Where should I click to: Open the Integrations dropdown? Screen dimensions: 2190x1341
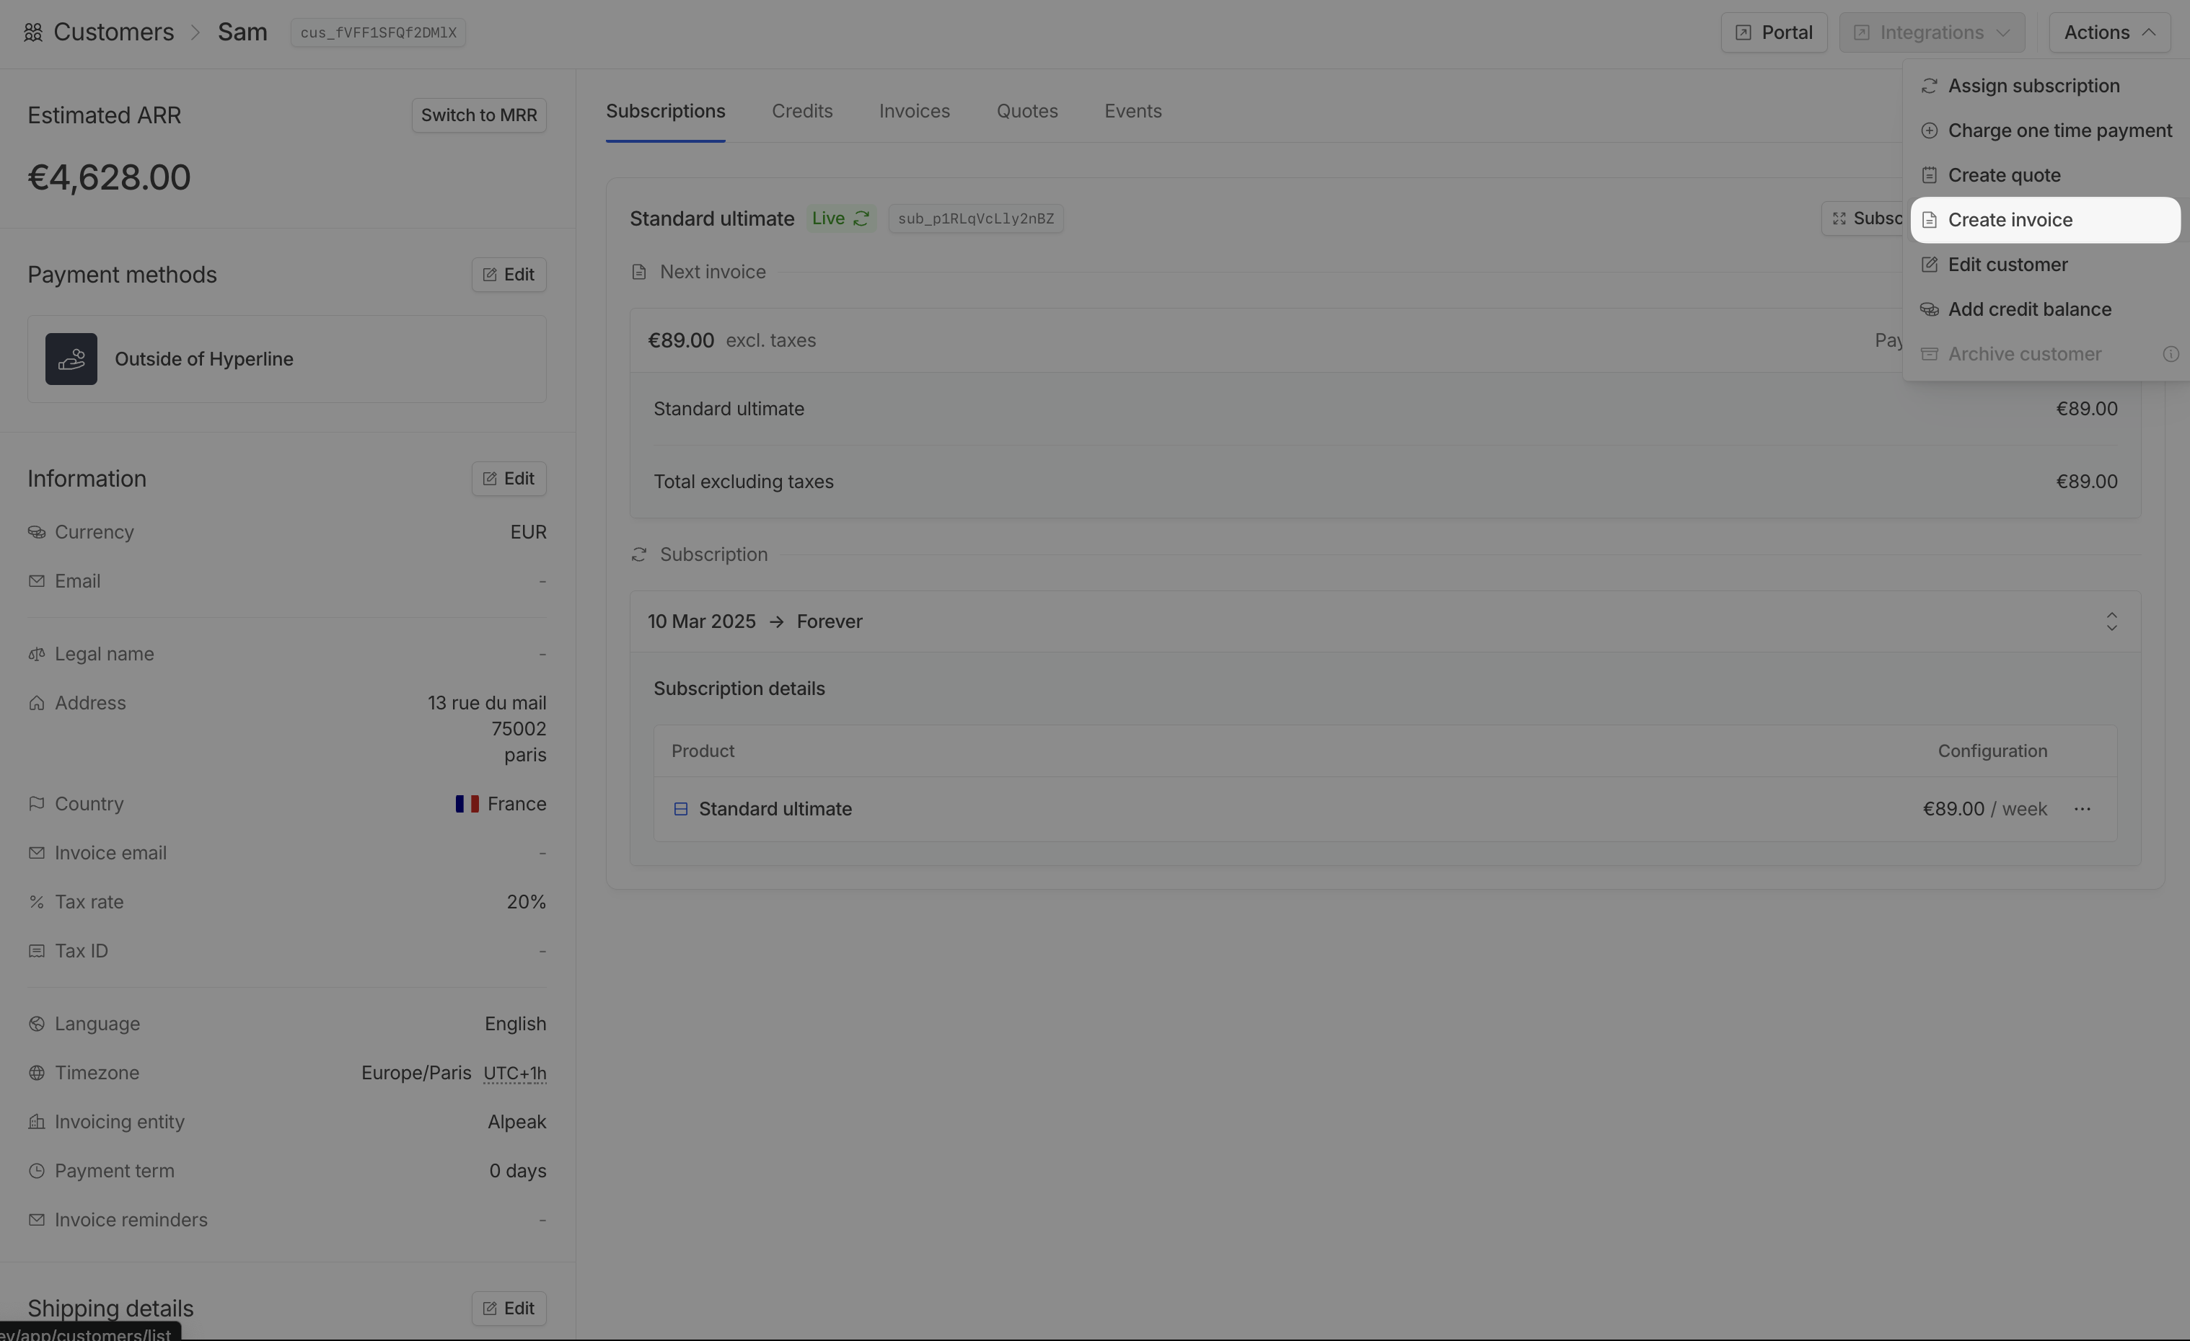tap(1931, 33)
